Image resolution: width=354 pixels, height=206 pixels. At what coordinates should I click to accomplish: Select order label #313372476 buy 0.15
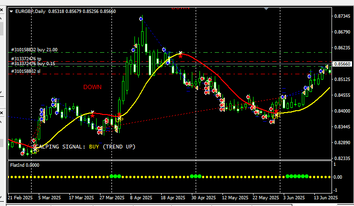[x=33, y=64]
